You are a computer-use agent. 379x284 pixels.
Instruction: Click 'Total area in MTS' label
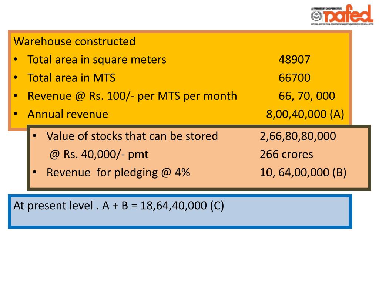pos(71,78)
